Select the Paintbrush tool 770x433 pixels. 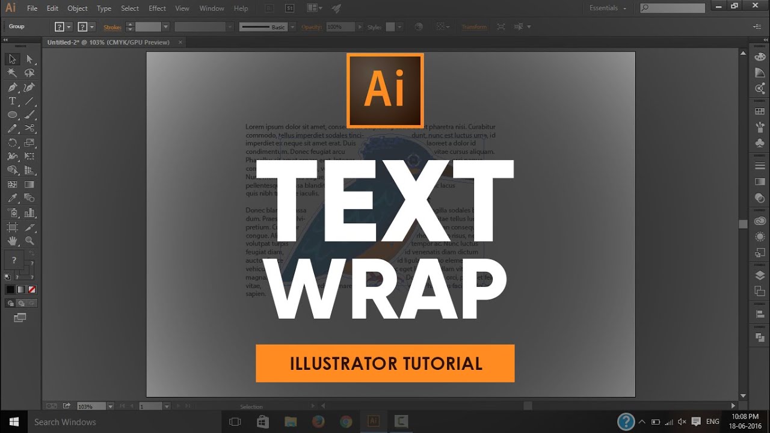tap(29, 115)
